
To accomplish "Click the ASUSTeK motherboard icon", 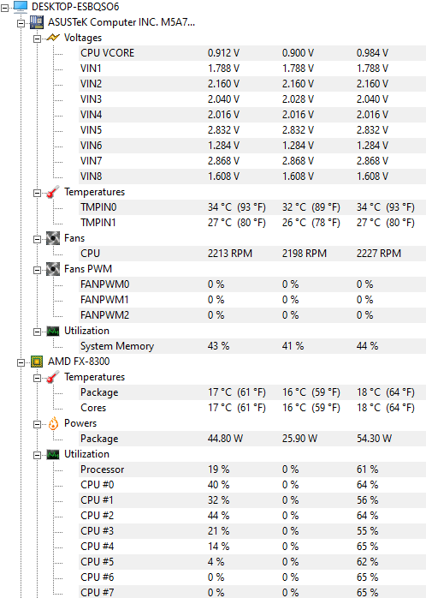I will coord(37,22).
